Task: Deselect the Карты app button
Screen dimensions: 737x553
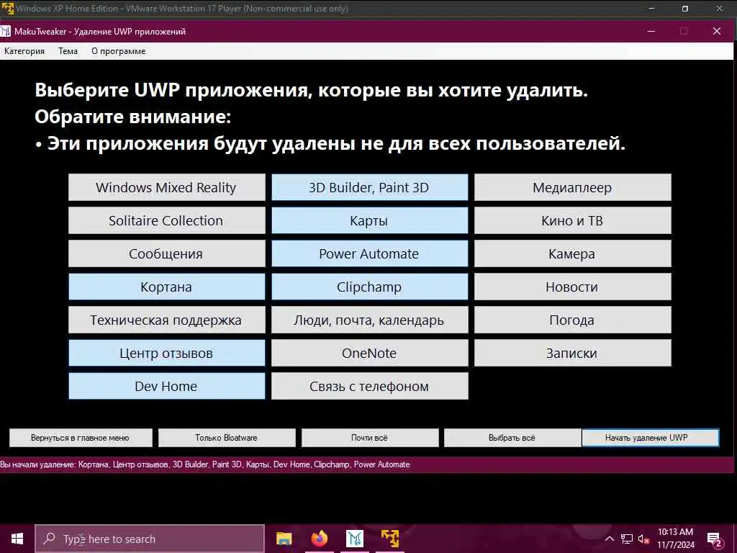Action: 369,220
